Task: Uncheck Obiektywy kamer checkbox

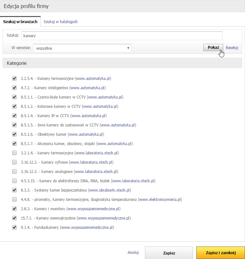Action: point(14,134)
